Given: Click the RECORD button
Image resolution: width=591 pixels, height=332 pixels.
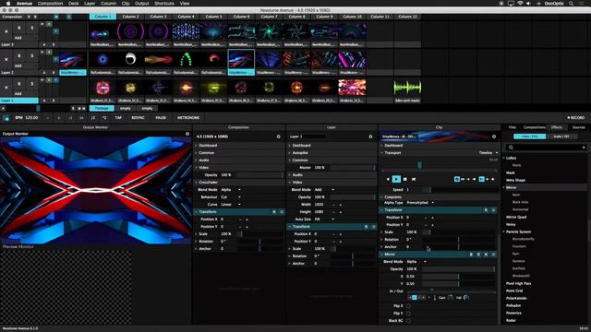Looking at the screenshot, I should click(x=575, y=118).
